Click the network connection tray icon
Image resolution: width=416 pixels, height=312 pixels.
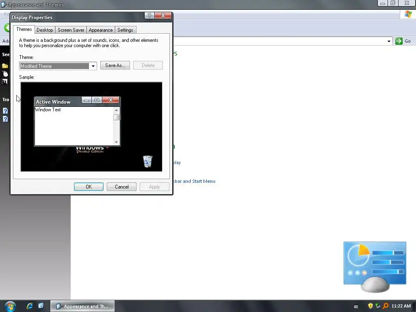coord(378,306)
